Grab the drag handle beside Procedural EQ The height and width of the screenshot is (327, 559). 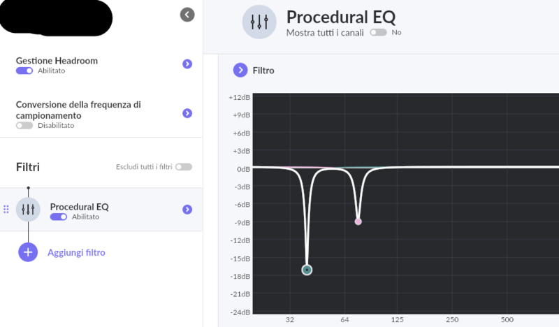6,209
